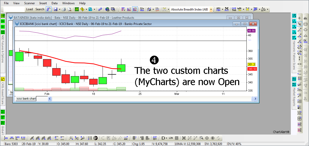Viewport: 309px width, 146px height.
Task: Click the CAN SCN scan icon
Action: [x=294, y=16]
